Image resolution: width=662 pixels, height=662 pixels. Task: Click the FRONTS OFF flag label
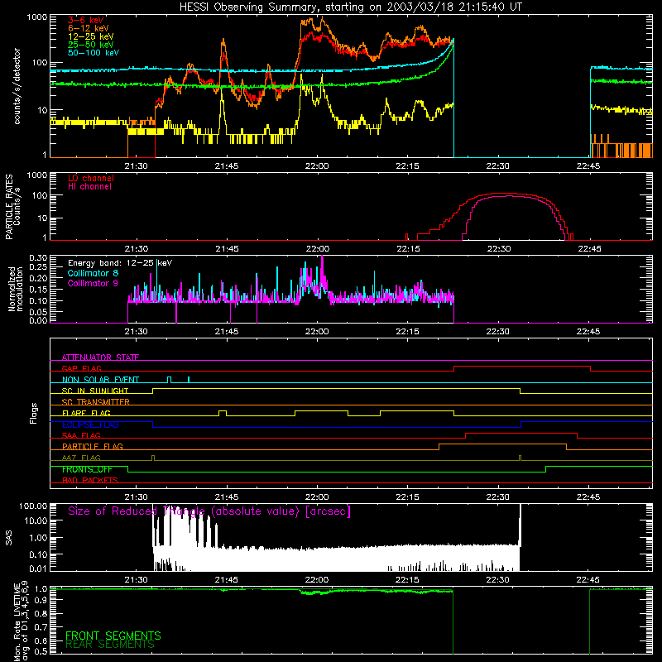87,469
